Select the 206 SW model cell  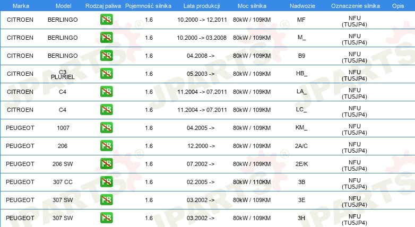pos(63,164)
